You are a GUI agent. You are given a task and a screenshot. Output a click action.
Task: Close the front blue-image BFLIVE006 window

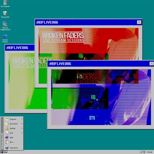152,64
